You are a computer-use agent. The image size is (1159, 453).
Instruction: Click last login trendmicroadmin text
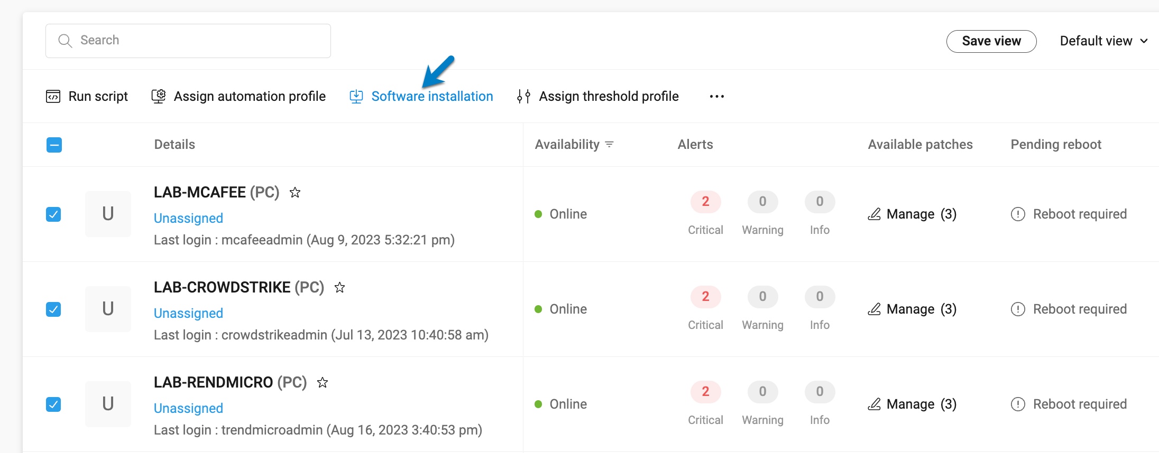[318, 430]
